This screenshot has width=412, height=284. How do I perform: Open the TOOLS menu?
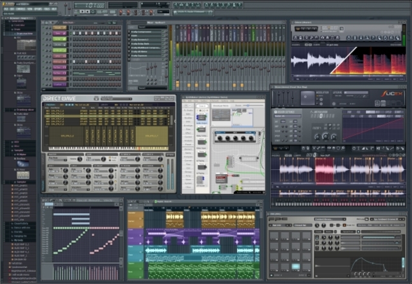(x=47, y=9)
